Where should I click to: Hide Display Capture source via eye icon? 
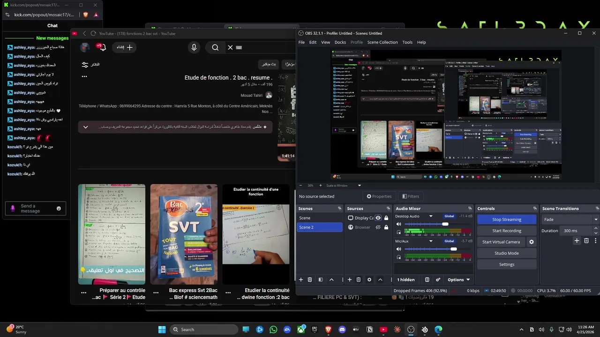tap(378, 218)
